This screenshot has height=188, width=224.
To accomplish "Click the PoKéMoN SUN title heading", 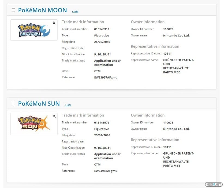I will (39, 104).
